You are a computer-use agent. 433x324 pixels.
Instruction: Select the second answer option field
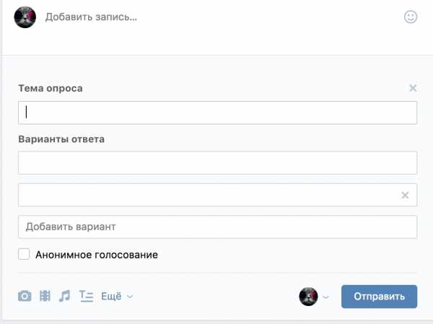218,195
